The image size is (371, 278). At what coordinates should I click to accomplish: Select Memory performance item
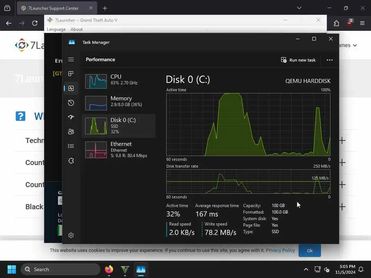point(119,102)
